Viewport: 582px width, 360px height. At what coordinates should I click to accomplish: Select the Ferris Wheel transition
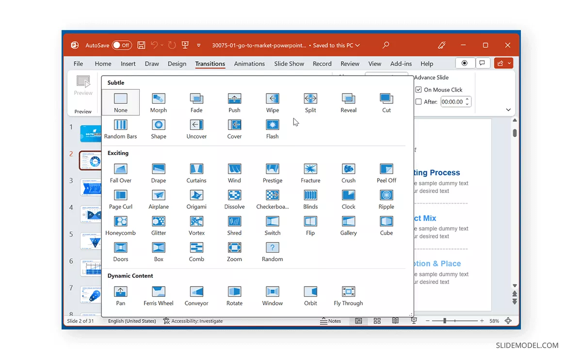coord(158,295)
